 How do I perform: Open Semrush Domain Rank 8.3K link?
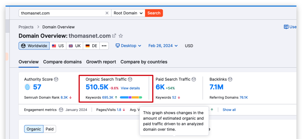pyautogui.click(x=64, y=97)
